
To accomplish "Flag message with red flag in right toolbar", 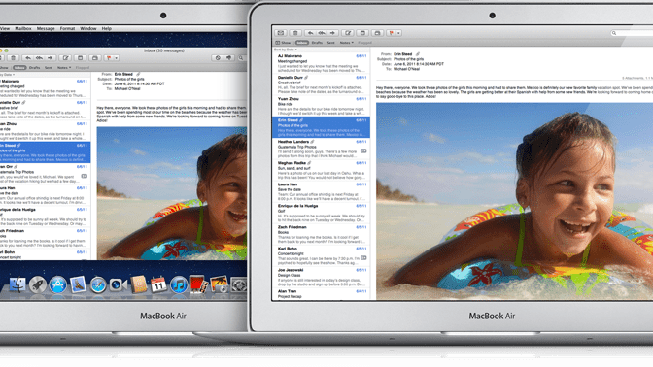I will click(391, 33).
